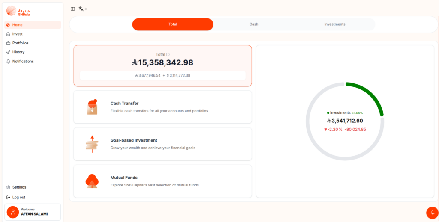Click Mutual Funds description text

tap(154, 185)
